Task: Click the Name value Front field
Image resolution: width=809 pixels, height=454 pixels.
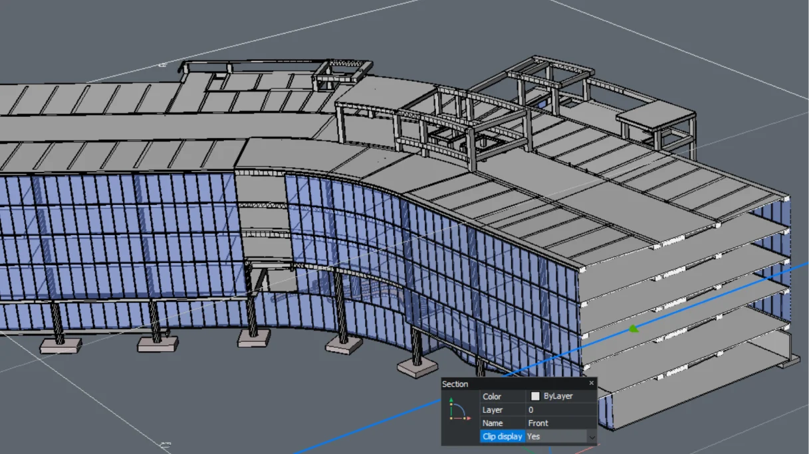Action: (x=561, y=423)
